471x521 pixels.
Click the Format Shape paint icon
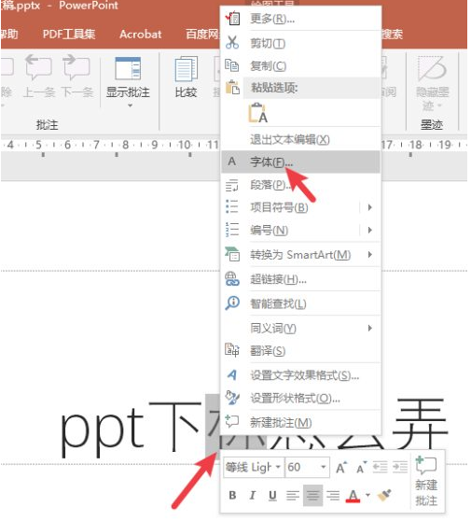click(232, 398)
